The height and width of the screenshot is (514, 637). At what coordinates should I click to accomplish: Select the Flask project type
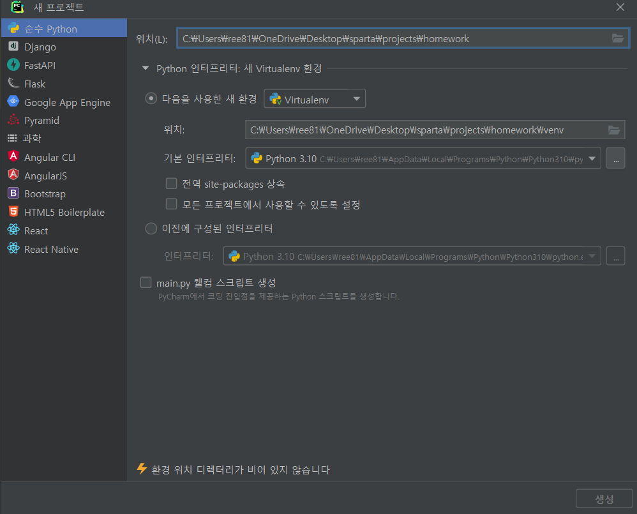[x=64, y=84]
